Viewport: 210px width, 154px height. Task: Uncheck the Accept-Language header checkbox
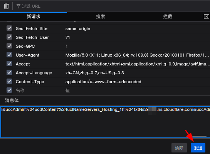[9, 72]
